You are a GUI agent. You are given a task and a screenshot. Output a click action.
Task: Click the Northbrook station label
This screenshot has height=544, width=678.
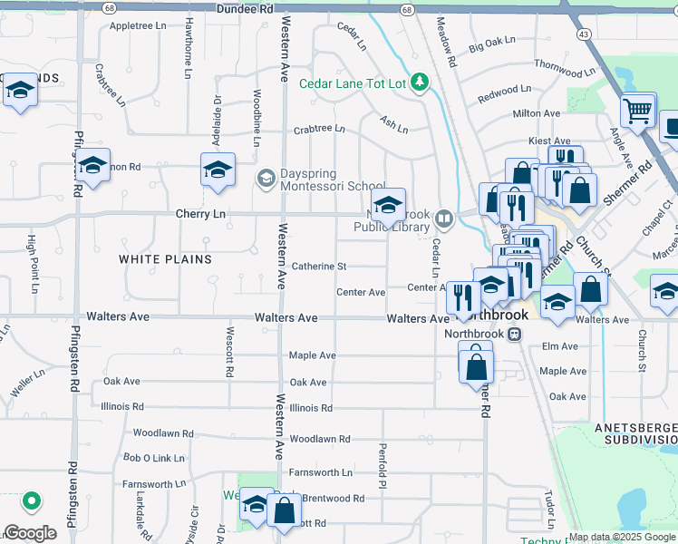tap(474, 334)
